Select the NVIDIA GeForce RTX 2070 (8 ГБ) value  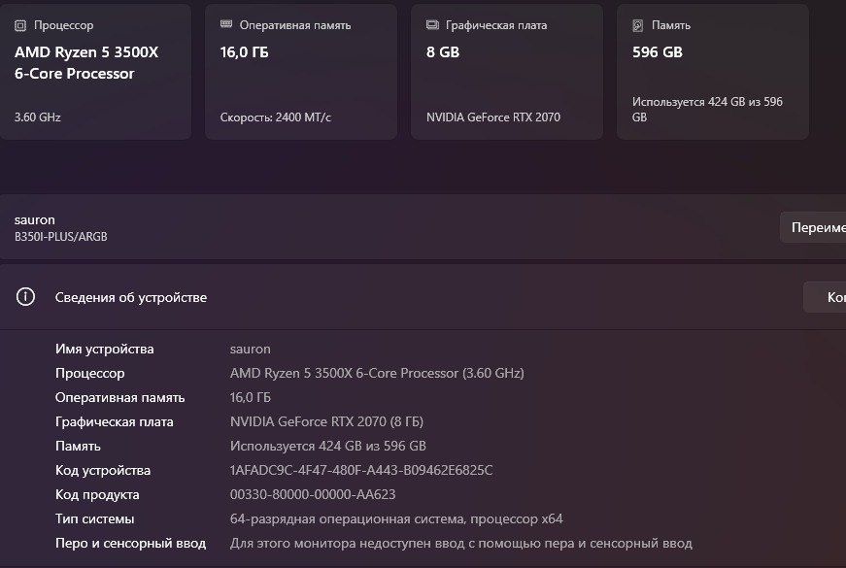click(326, 421)
